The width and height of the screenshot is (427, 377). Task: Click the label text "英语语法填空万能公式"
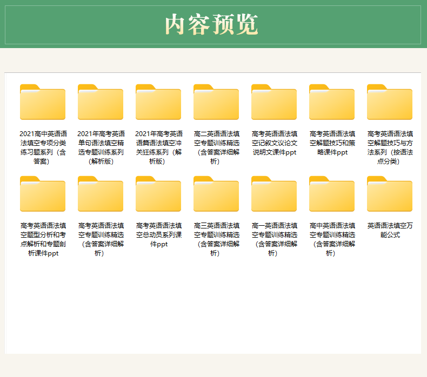(x=390, y=230)
